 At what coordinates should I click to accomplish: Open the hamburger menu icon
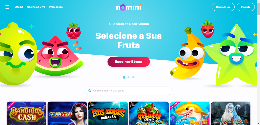click(7, 7)
